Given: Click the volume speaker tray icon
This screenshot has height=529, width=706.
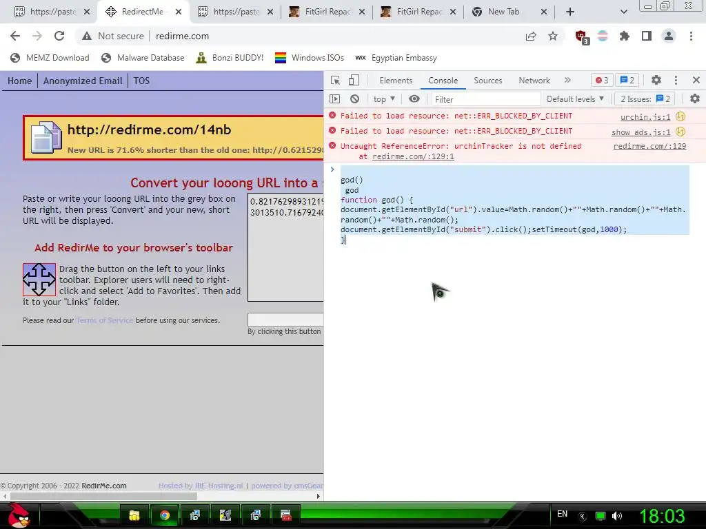Looking at the screenshot, I should pyautogui.click(x=617, y=516).
